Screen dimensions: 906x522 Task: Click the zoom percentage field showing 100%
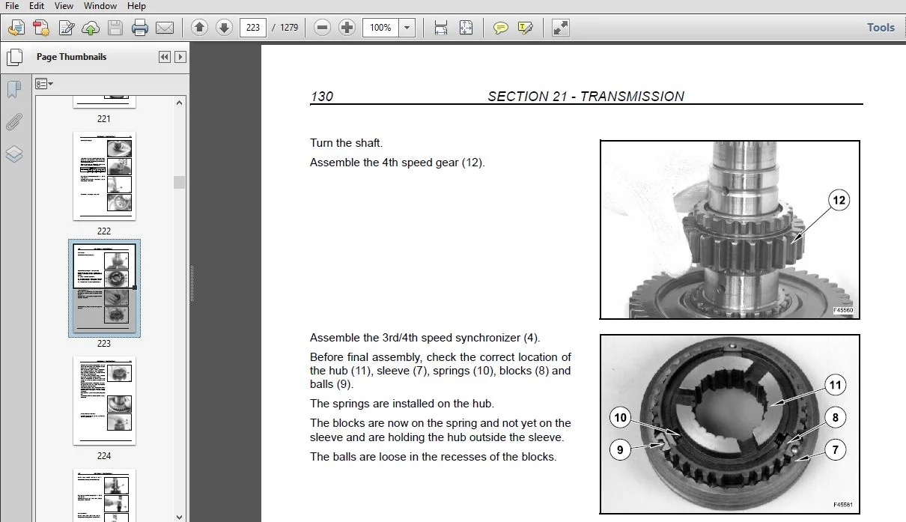(x=381, y=28)
